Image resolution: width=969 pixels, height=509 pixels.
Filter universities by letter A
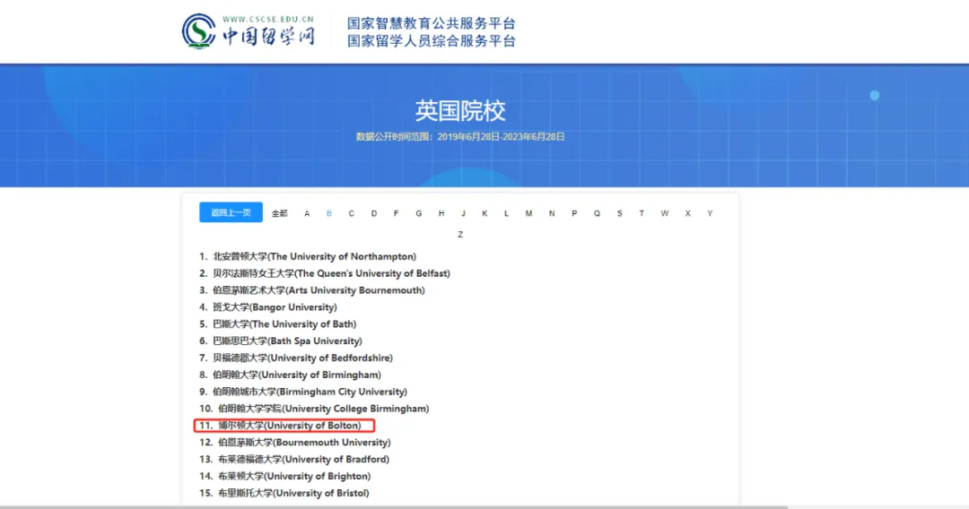pyautogui.click(x=307, y=213)
